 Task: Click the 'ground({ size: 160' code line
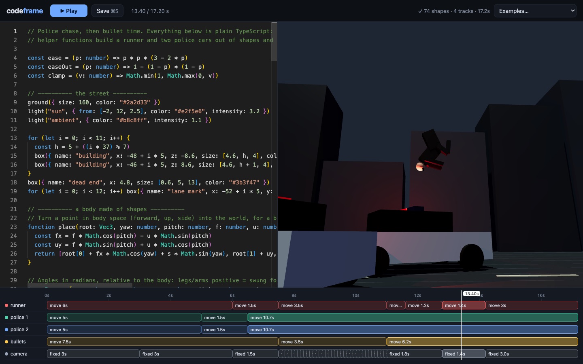(x=94, y=102)
